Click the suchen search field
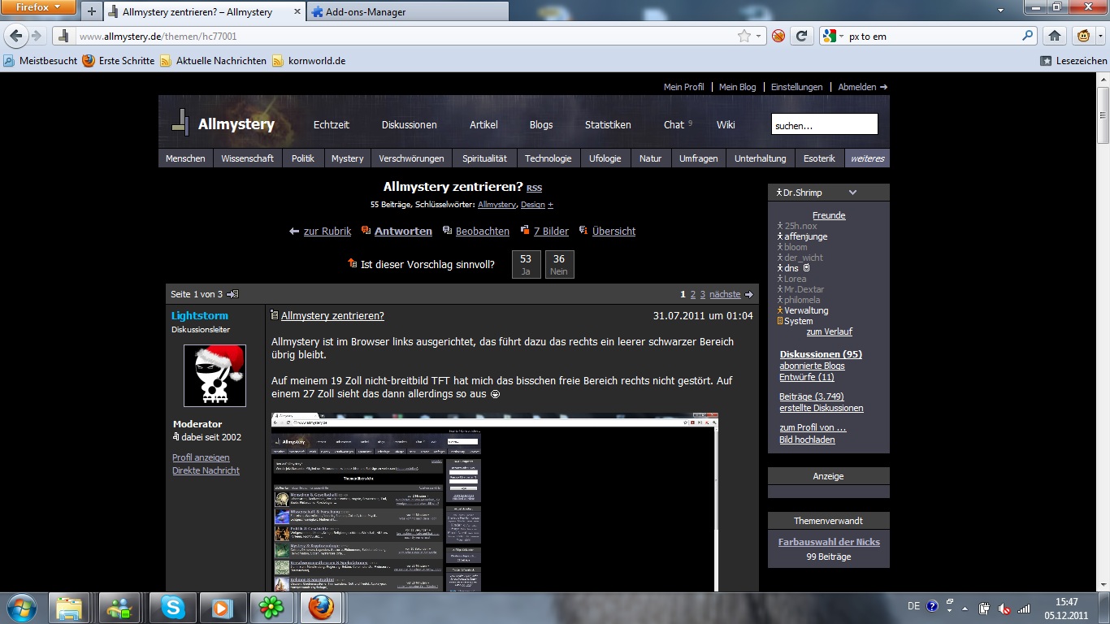This screenshot has width=1110, height=624. point(824,125)
